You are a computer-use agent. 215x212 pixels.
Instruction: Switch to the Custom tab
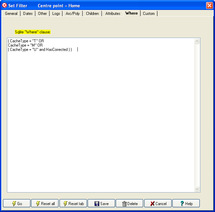click(x=149, y=14)
